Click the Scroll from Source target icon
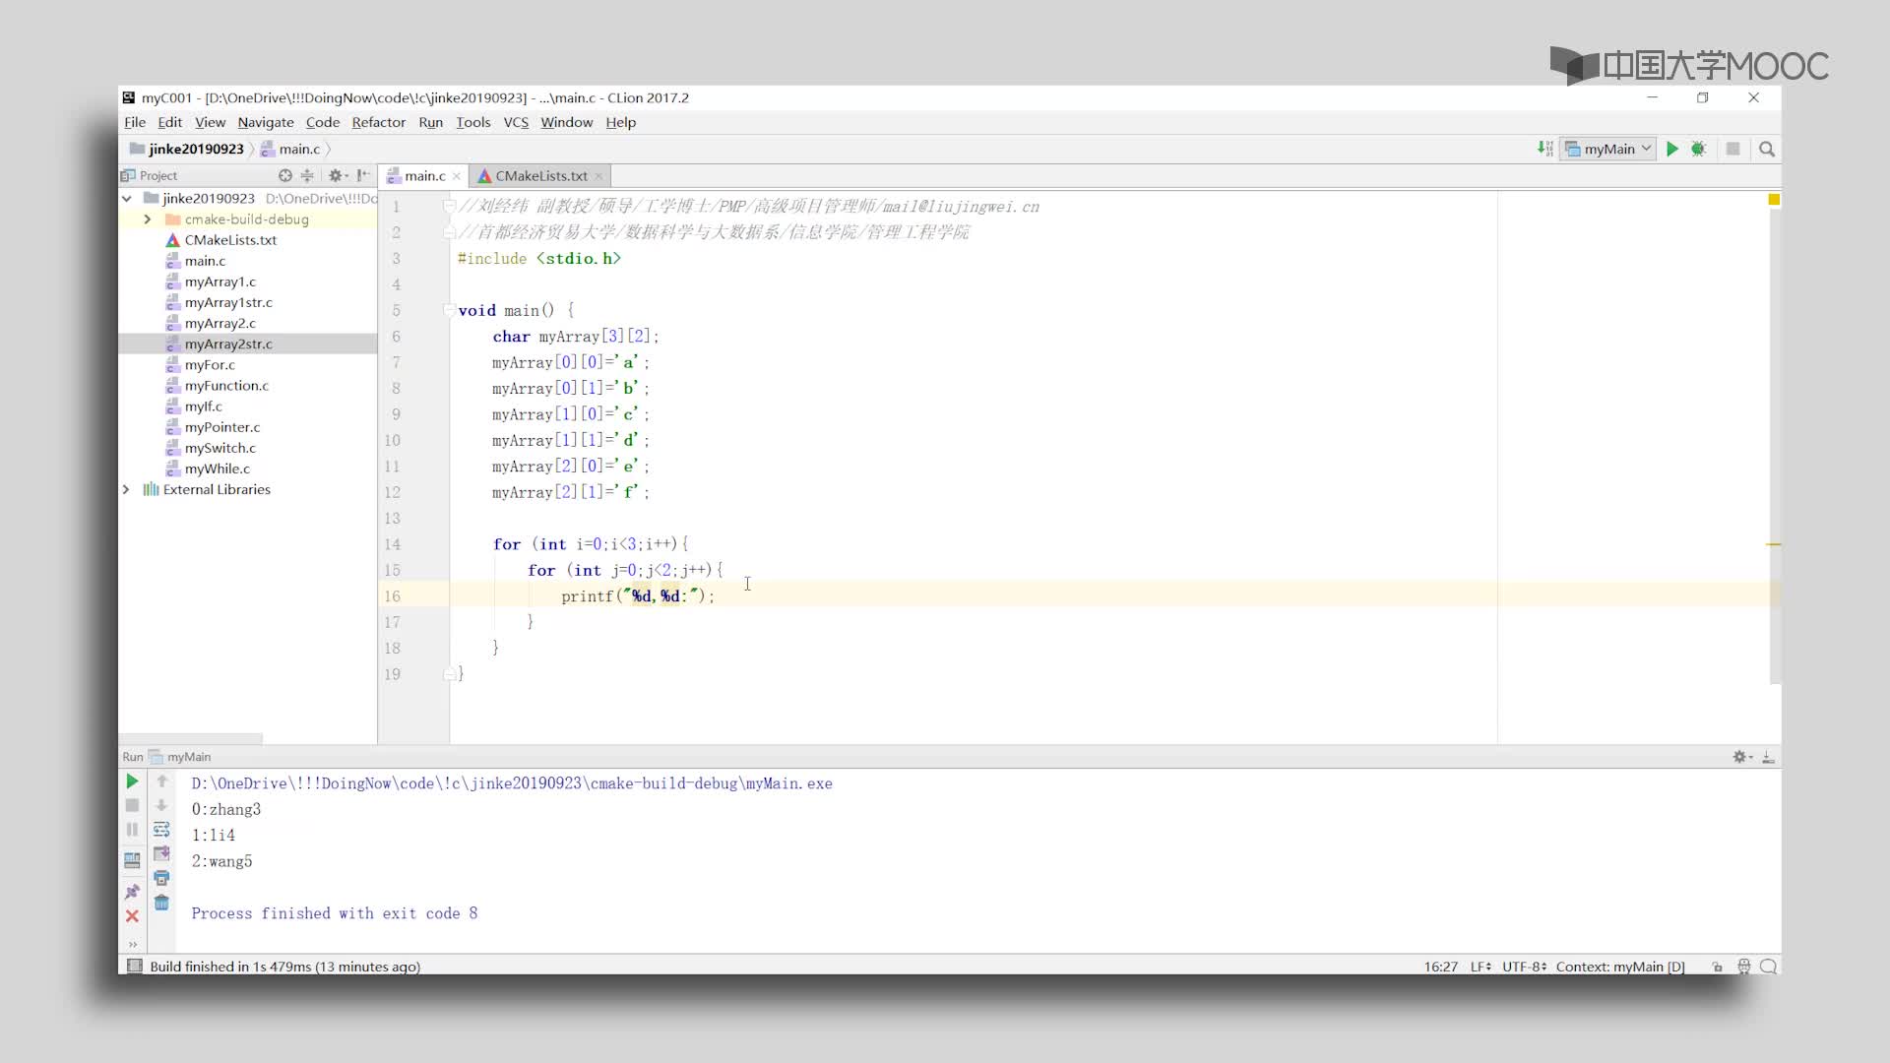The width and height of the screenshot is (1890, 1063). (x=284, y=175)
